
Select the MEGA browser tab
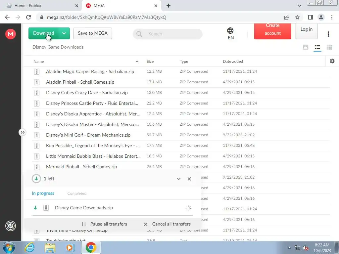tap(121, 6)
